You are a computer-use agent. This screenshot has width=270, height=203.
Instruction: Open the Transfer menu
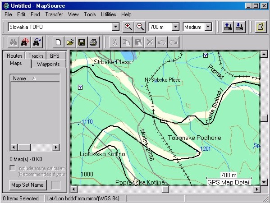(x=54, y=14)
